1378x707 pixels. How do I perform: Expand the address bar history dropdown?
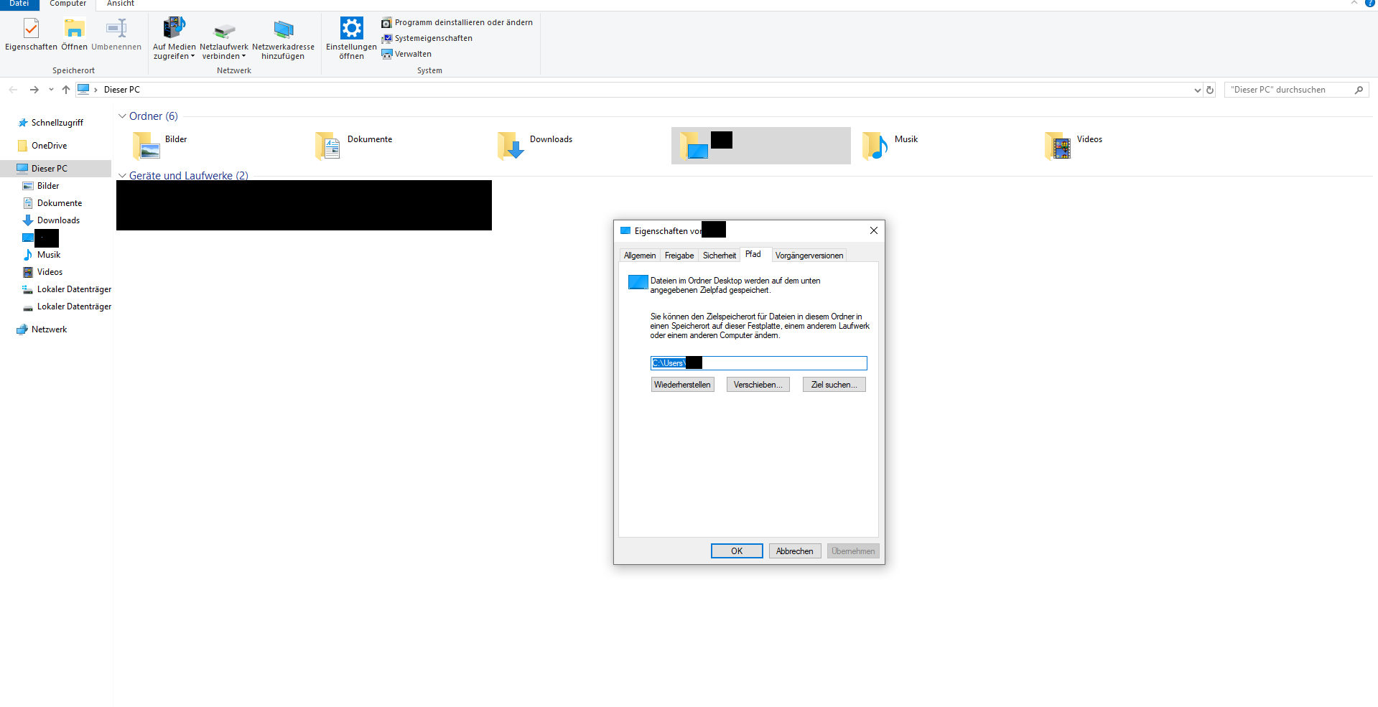point(1197,90)
